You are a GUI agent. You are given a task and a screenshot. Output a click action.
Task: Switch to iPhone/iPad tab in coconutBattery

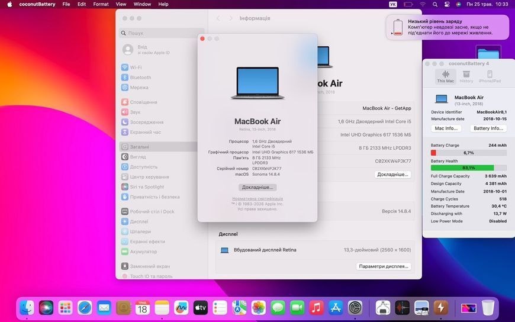click(490, 76)
